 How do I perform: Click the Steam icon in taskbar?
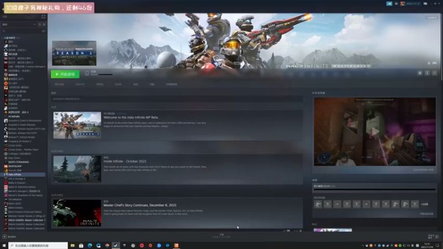pos(116,246)
